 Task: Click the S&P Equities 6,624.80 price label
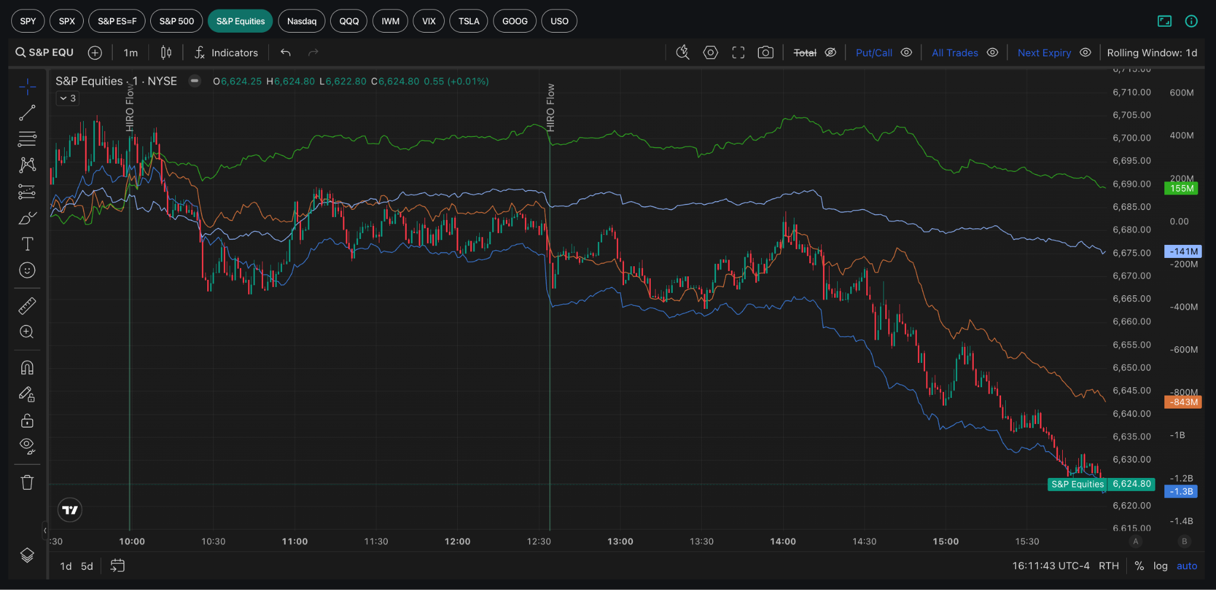(x=1101, y=484)
